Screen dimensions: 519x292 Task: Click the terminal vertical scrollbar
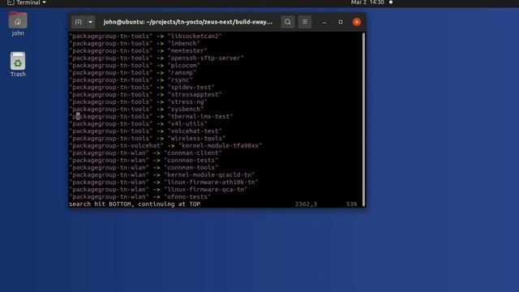pyautogui.click(x=363, y=119)
